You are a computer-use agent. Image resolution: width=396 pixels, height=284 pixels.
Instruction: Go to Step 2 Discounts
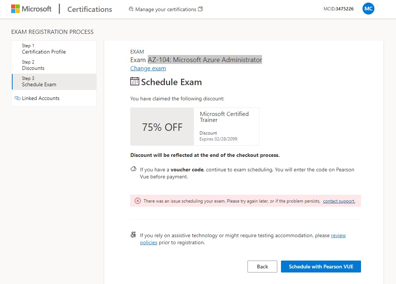tap(54, 65)
